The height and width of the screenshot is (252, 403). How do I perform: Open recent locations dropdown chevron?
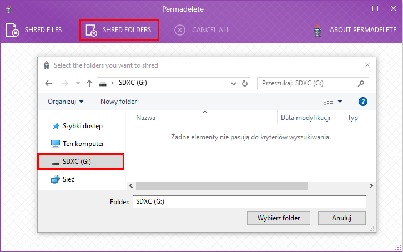pyautogui.click(x=78, y=83)
